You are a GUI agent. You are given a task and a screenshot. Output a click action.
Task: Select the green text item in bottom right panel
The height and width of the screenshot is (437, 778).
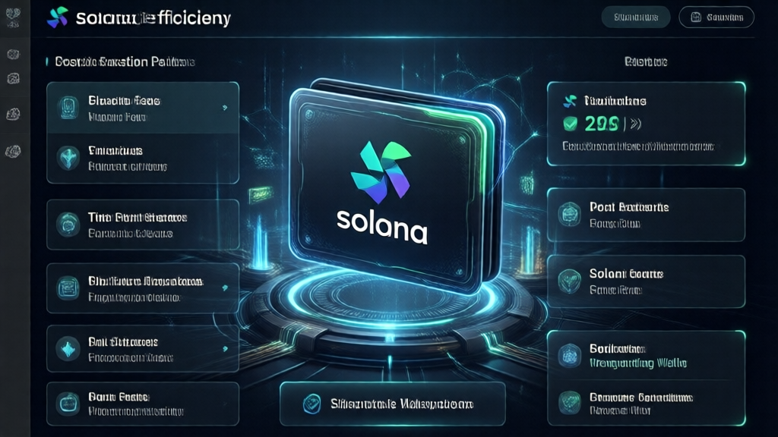click(638, 363)
